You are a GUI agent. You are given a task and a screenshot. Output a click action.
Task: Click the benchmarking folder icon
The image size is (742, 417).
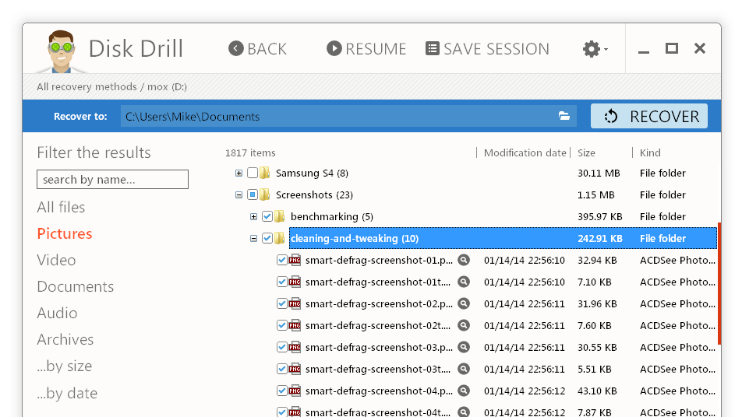pyautogui.click(x=280, y=216)
